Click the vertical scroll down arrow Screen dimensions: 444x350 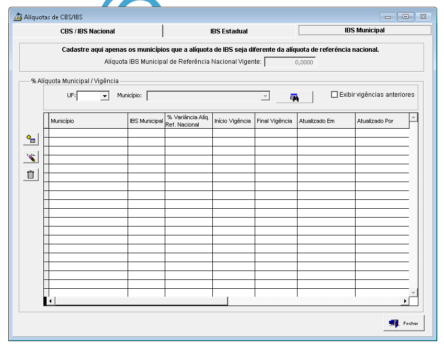pyautogui.click(x=414, y=292)
